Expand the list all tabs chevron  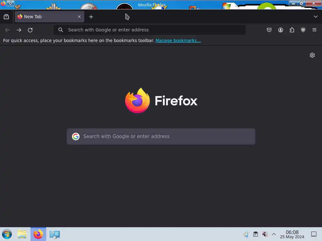coord(315,17)
